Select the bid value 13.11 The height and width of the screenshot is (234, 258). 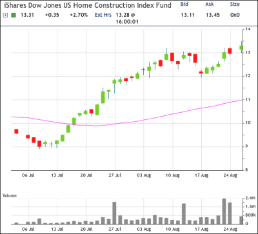188,15
